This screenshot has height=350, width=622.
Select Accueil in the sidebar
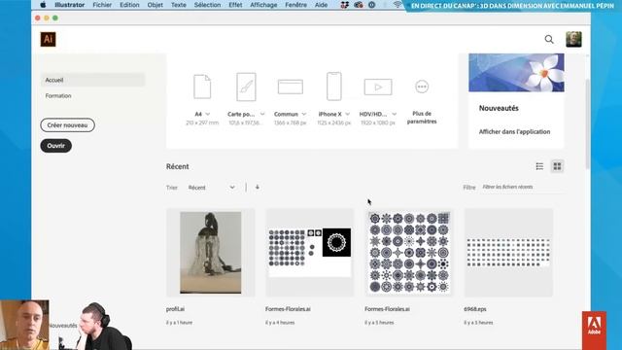pyautogui.click(x=93, y=80)
